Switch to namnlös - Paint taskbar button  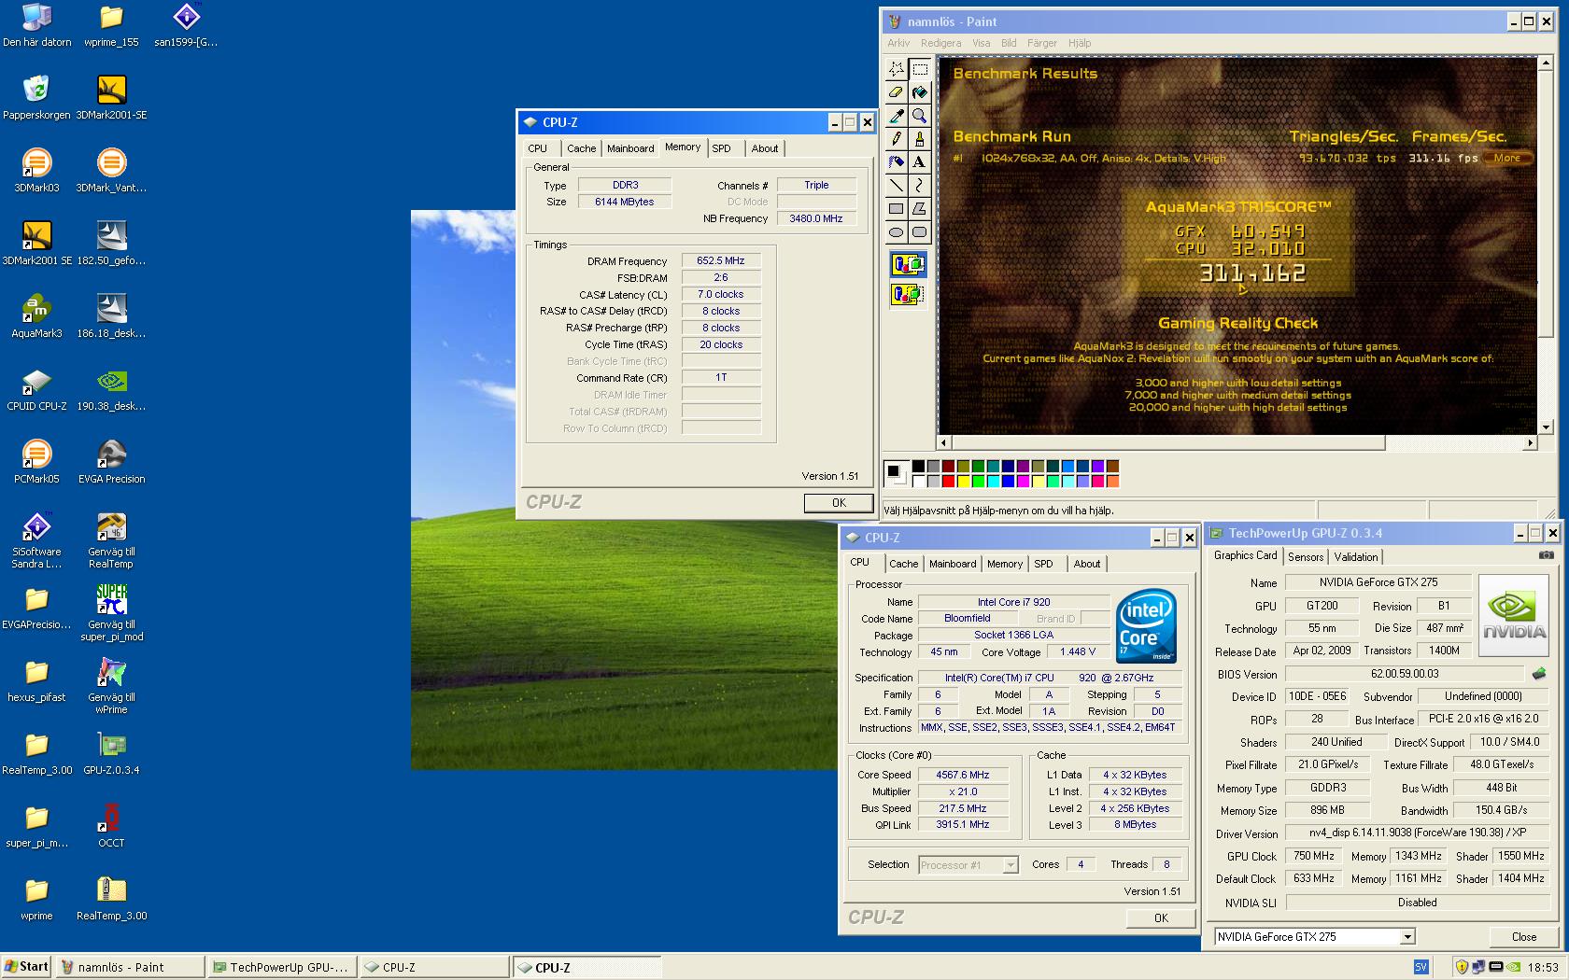click(130, 967)
